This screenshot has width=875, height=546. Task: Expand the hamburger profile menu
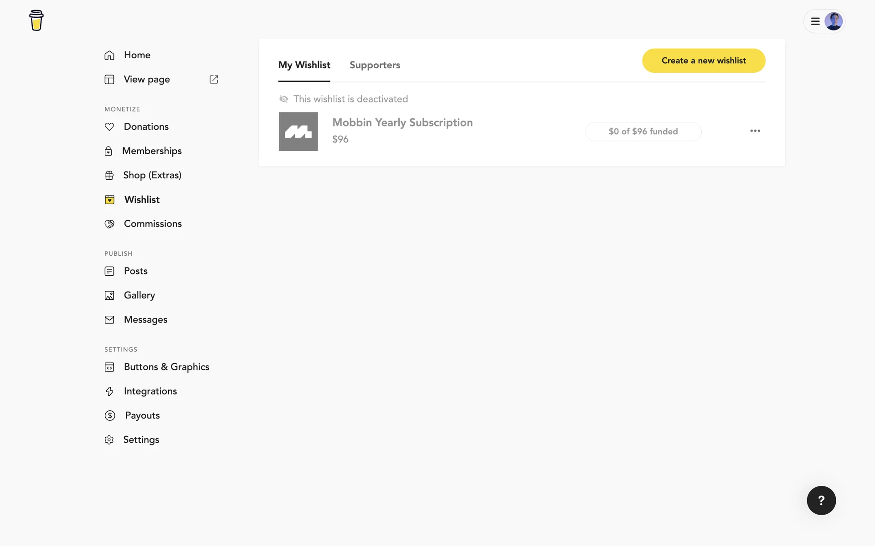[x=815, y=21]
